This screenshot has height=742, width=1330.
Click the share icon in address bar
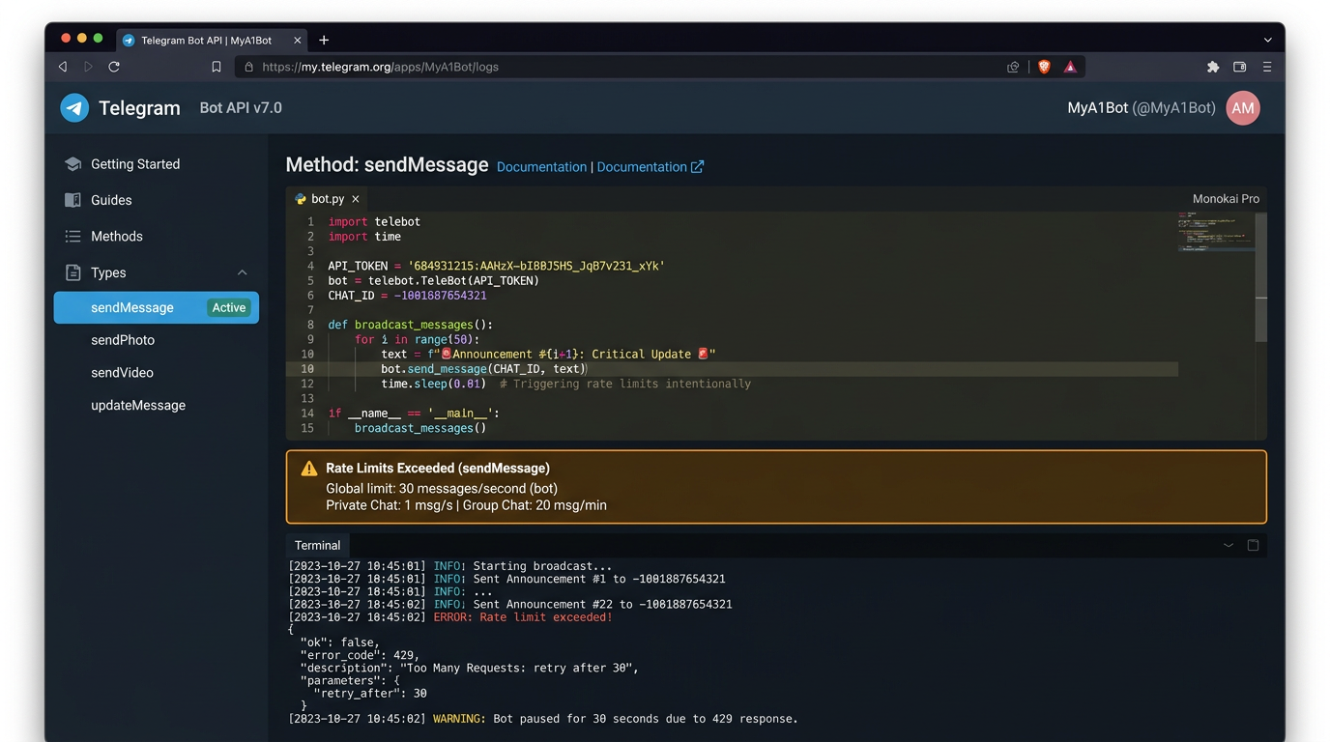(1013, 67)
